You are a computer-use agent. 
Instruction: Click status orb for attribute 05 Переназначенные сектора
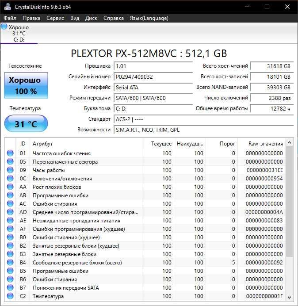click(10, 161)
